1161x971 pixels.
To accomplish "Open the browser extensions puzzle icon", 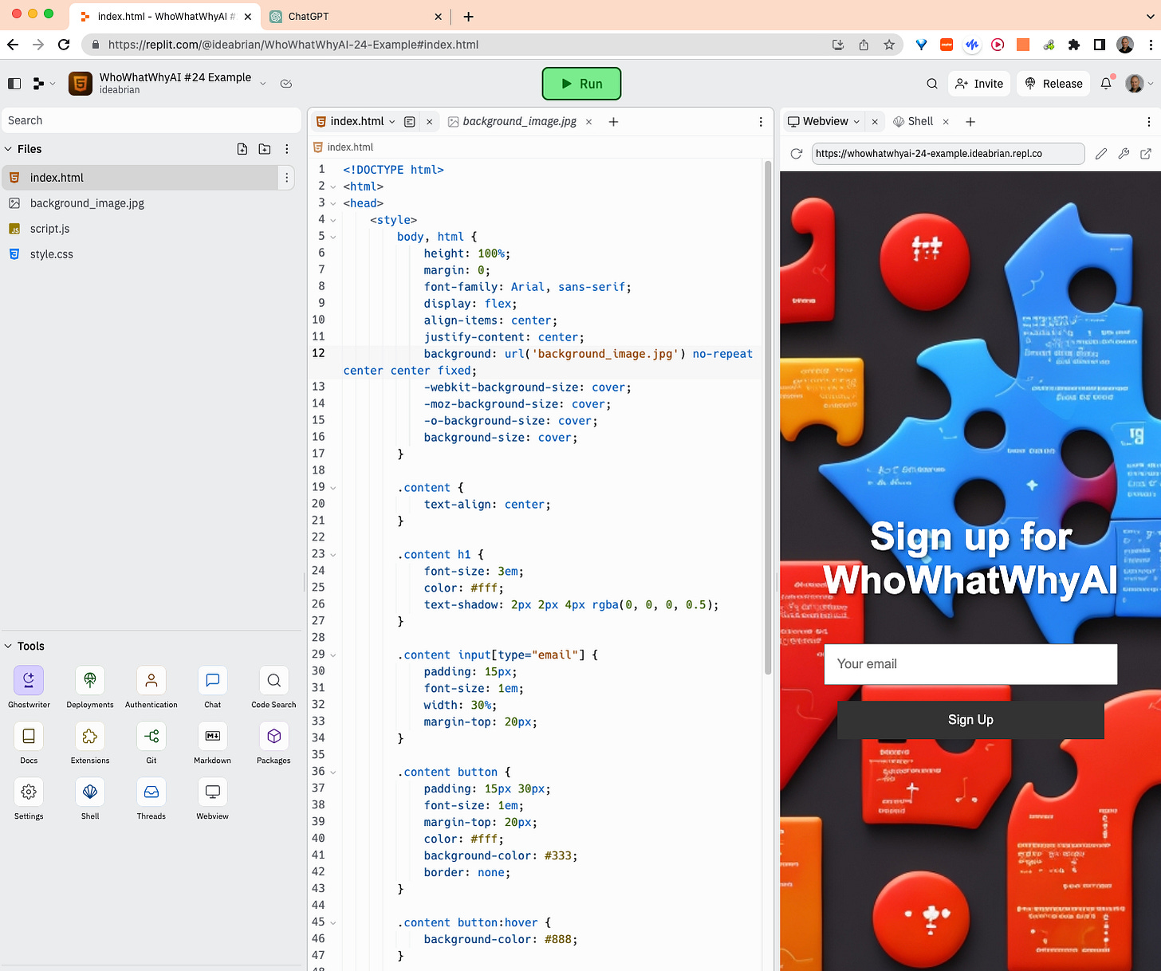I will [x=1074, y=45].
